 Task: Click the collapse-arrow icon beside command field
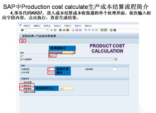pos(51,30)
